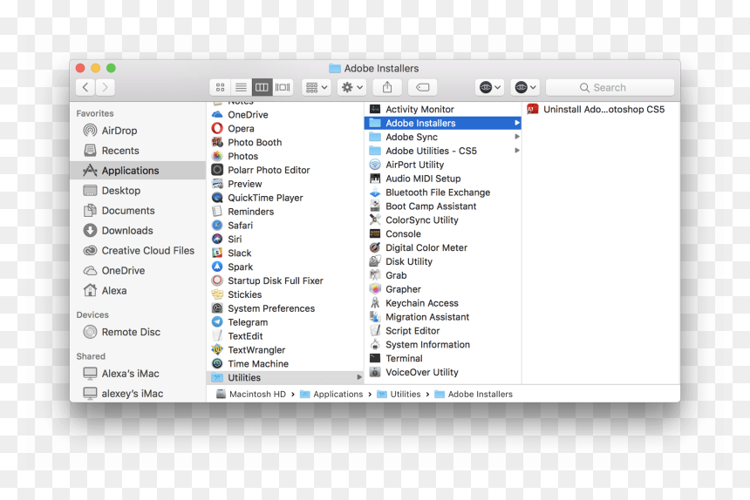Viewport: 750px width, 500px height.
Task: Click Utilities in the path bar
Action: pyautogui.click(x=399, y=394)
